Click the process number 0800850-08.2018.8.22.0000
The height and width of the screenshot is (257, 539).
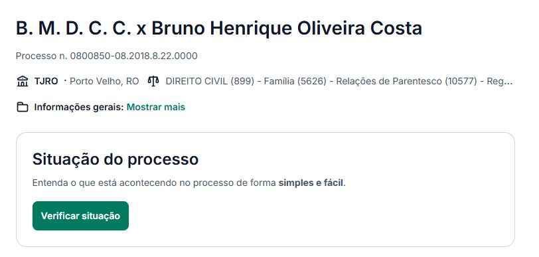pos(133,56)
